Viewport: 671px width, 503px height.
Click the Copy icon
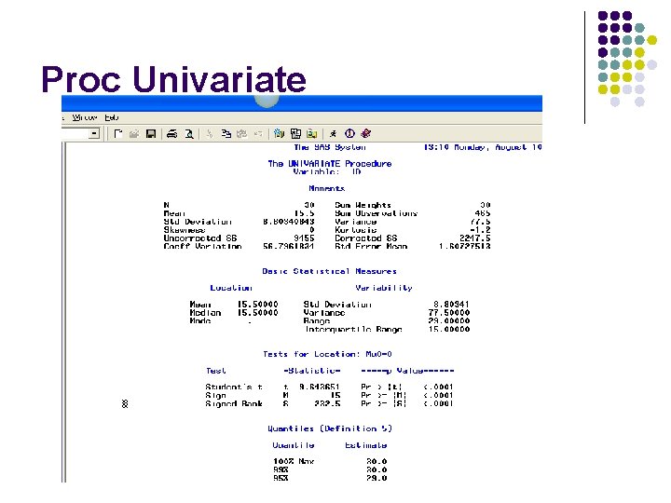click(226, 134)
